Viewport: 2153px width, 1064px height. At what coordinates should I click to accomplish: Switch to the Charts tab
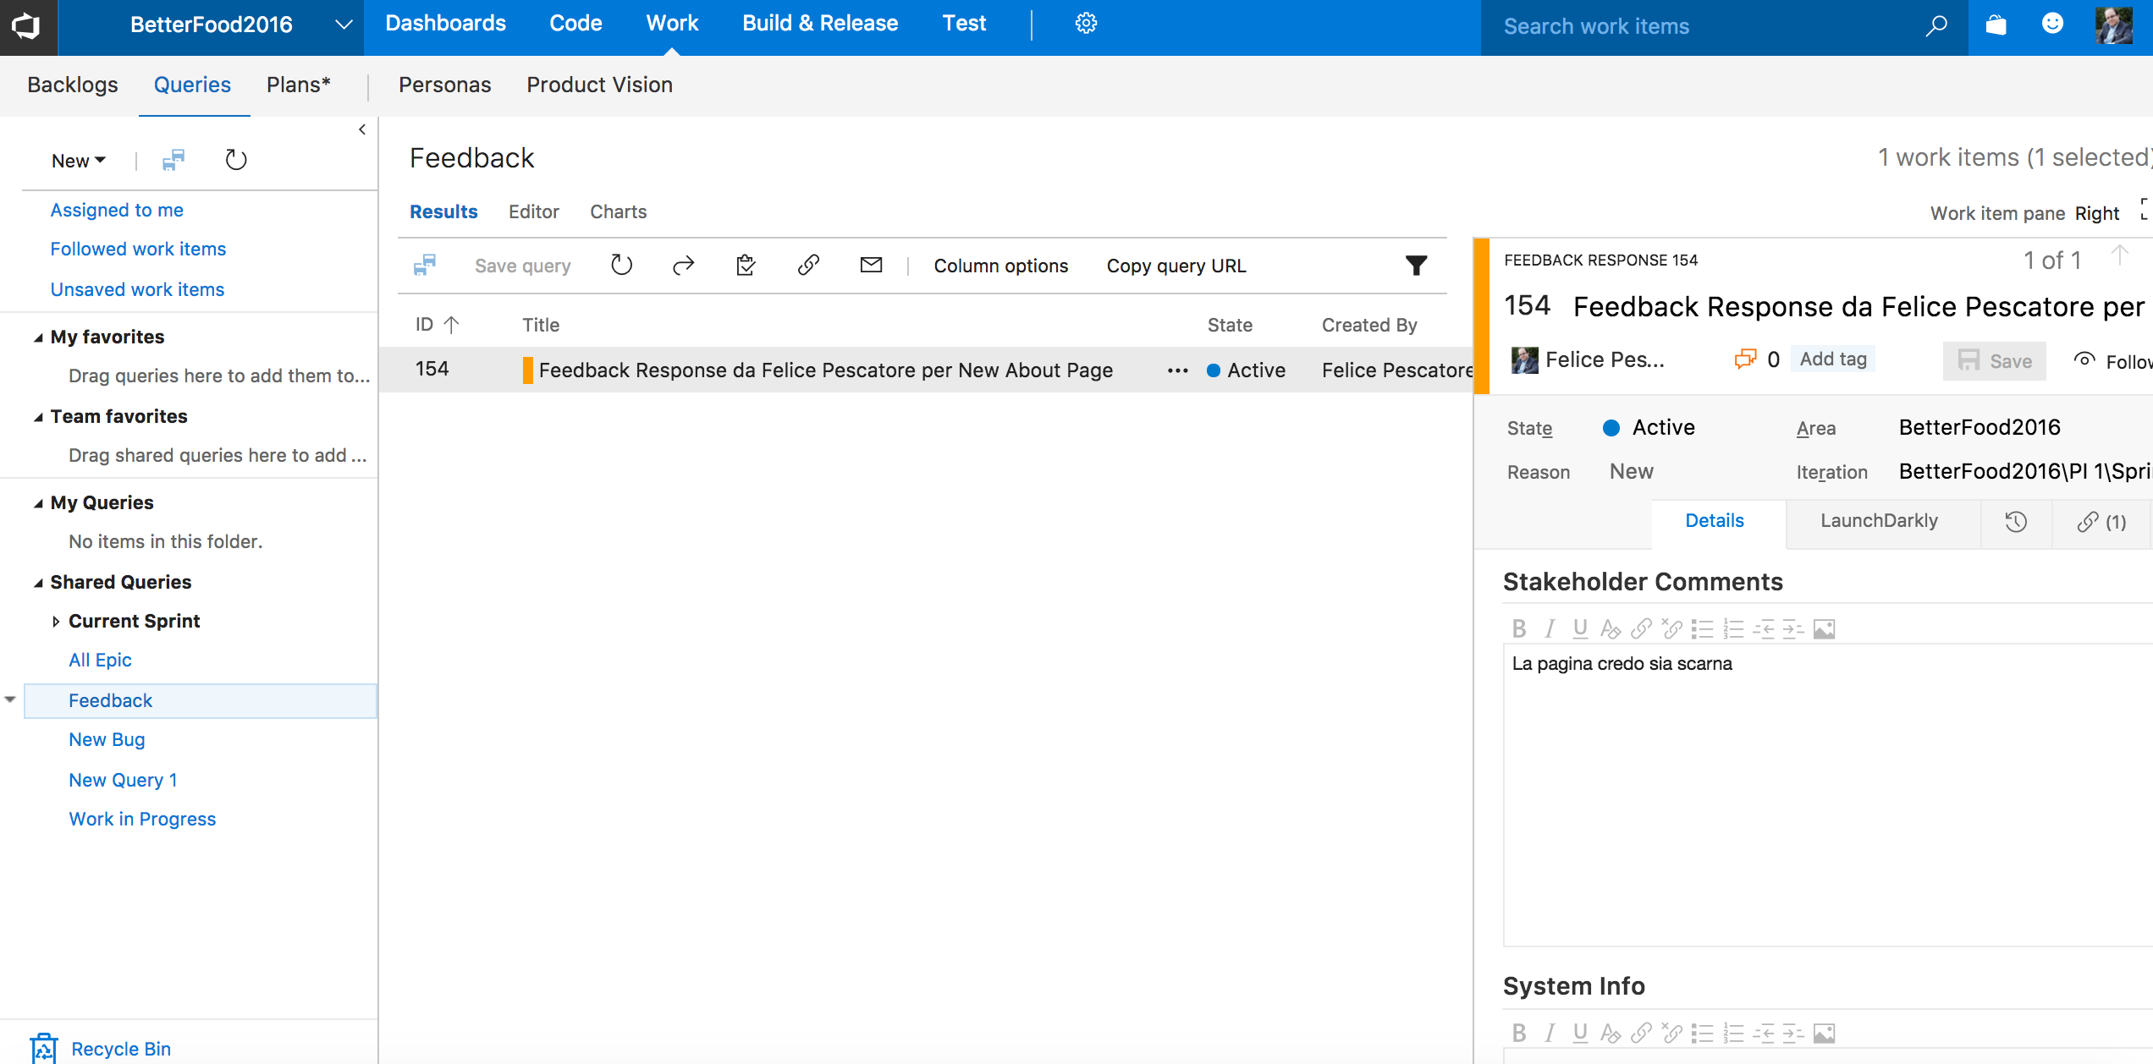(618, 211)
